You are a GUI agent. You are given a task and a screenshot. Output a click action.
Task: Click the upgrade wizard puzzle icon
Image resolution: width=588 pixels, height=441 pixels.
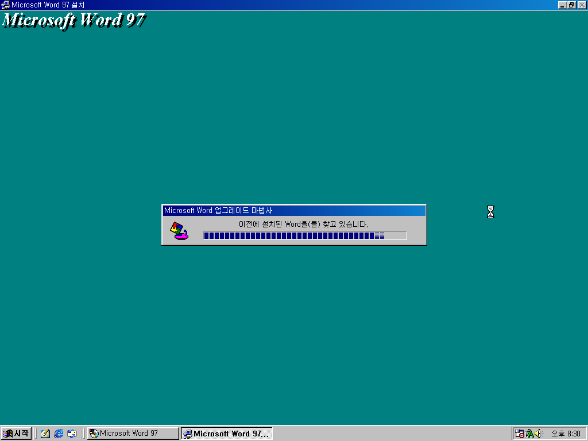coord(179,231)
